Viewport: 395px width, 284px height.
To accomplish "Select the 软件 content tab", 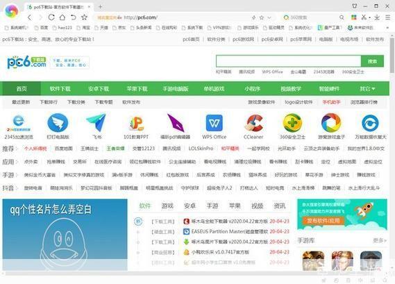I will pos(144,206).
